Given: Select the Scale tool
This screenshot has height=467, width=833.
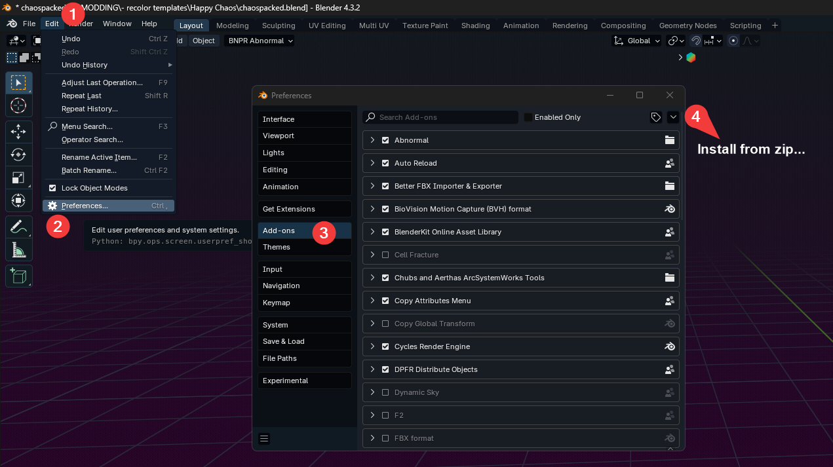Looking at the screenshot, I should point(18,177).
